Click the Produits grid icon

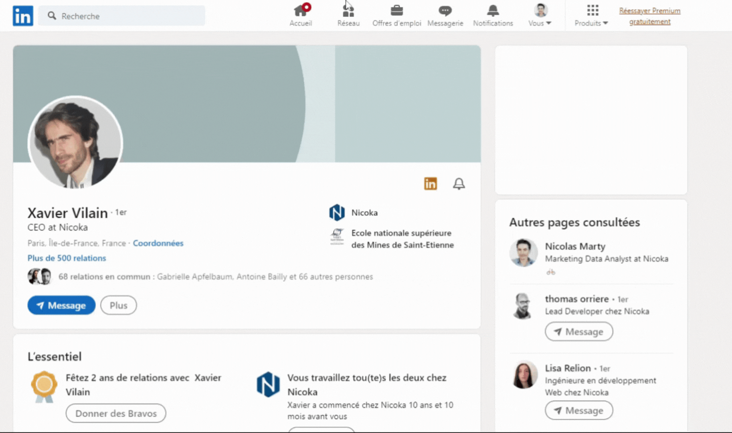[592, 10]
